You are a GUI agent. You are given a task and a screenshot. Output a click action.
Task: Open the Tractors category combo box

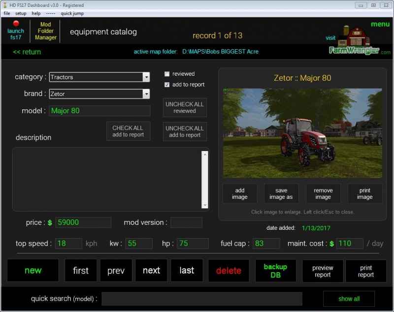pos(99,77)
